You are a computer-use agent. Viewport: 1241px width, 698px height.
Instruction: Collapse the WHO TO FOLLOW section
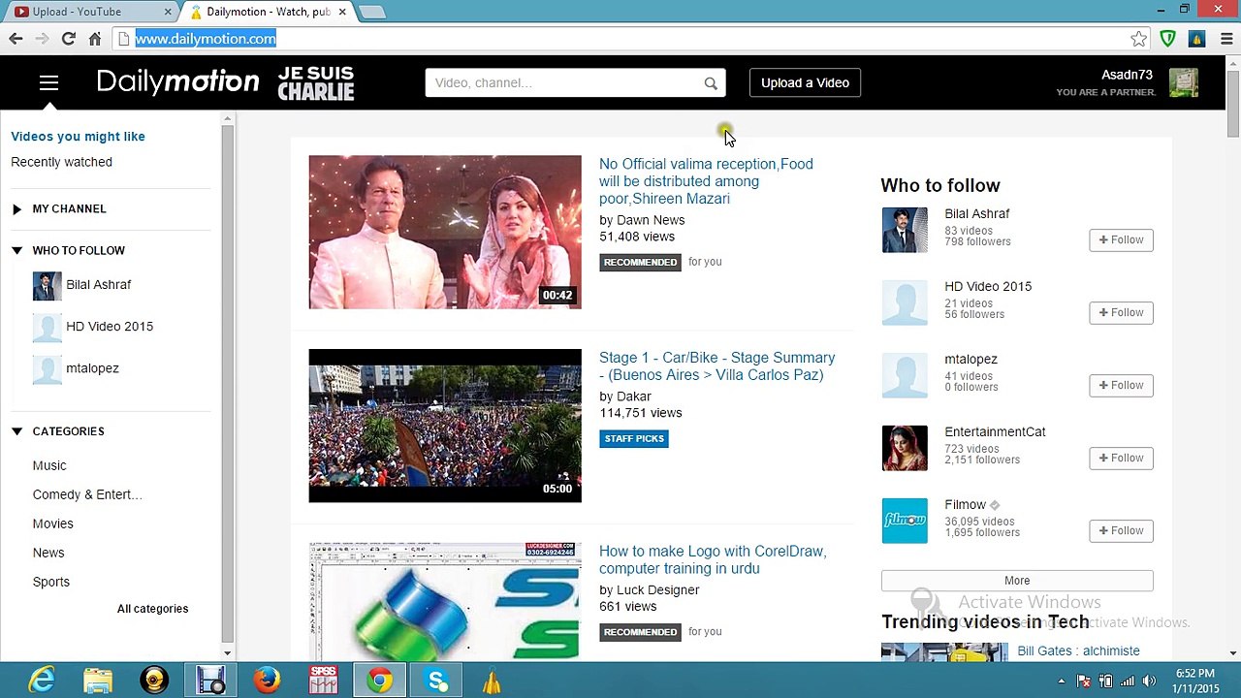[x=16, y=251]
